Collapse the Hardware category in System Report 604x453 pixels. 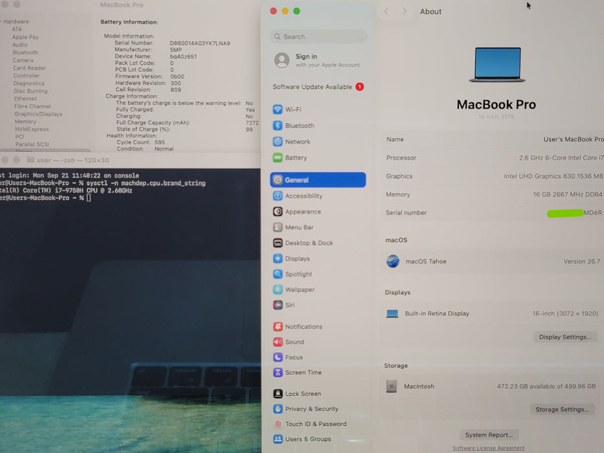1,21
